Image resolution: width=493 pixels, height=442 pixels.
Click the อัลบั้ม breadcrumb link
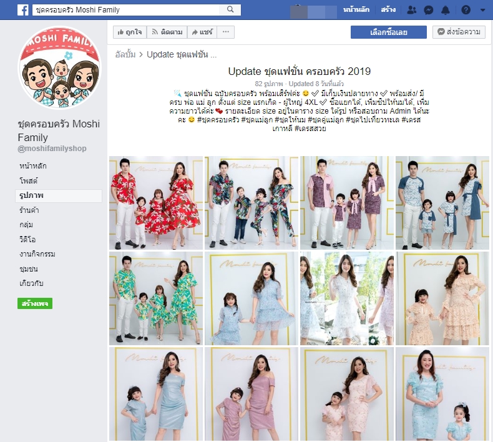click(125, 54)
